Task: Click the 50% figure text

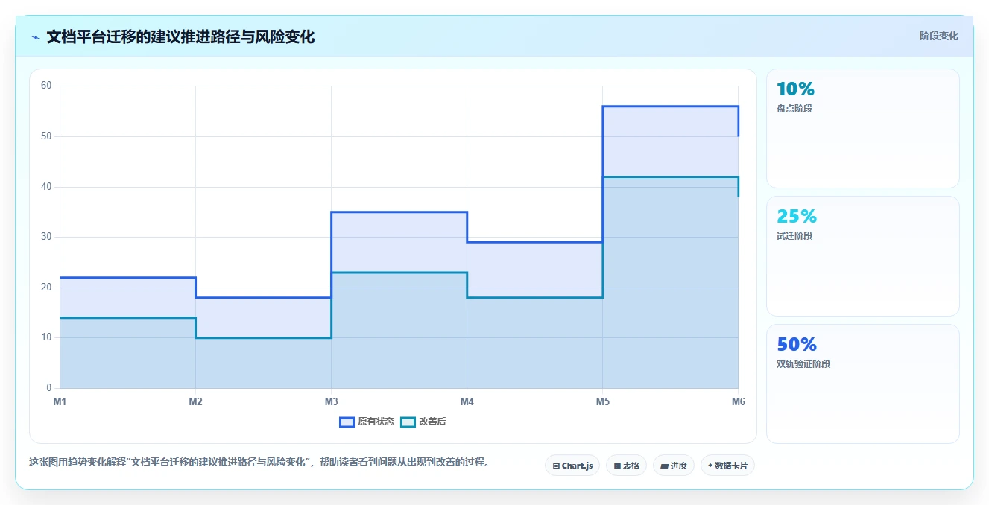Action: click(797, 345)
